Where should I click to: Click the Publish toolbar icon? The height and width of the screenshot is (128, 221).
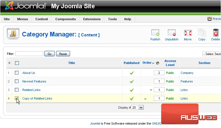pyautogui.click(x=155, y=33)
